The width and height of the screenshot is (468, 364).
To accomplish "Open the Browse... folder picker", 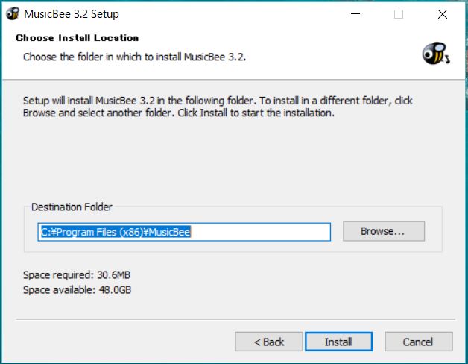I will pyautogui.click(x=384, y=231).
